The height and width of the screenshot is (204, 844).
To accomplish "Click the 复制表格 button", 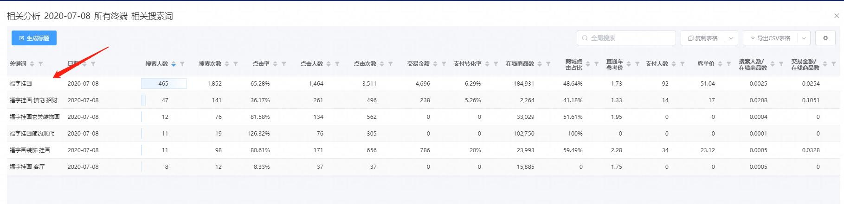I will click(x=703, y=38).
